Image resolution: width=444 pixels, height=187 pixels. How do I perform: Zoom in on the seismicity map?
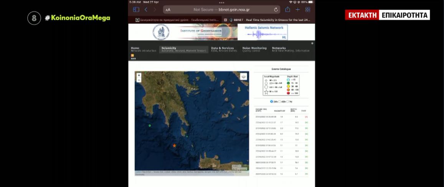click(x=139, y=75)
